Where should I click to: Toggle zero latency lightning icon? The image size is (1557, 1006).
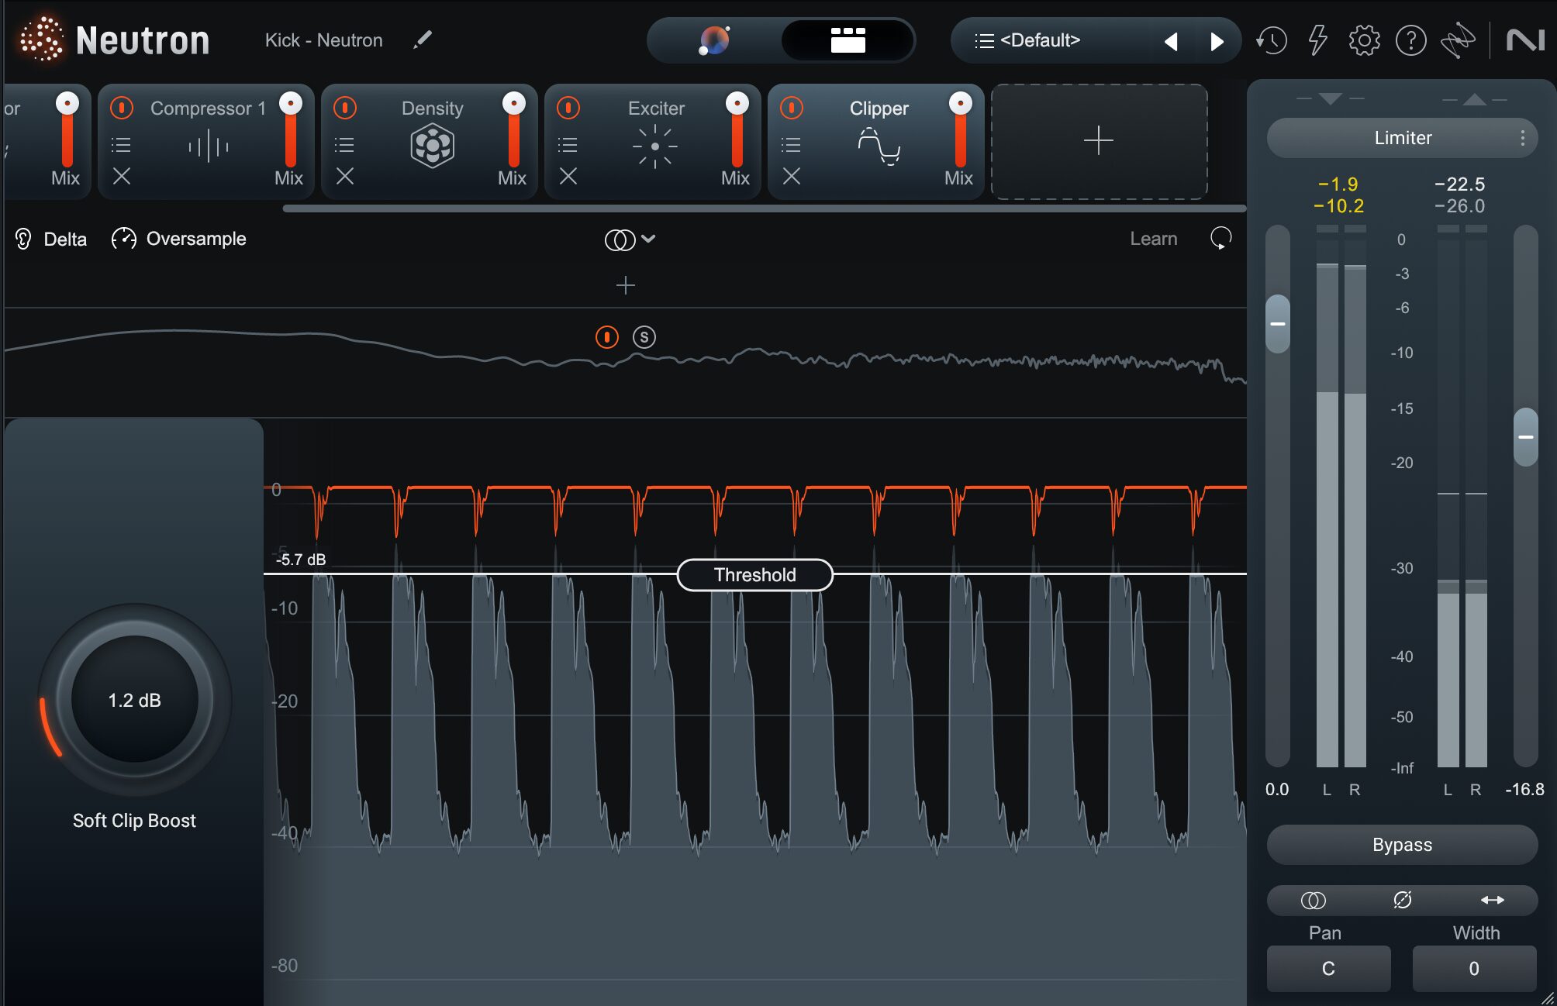[x=1317, y=40]
